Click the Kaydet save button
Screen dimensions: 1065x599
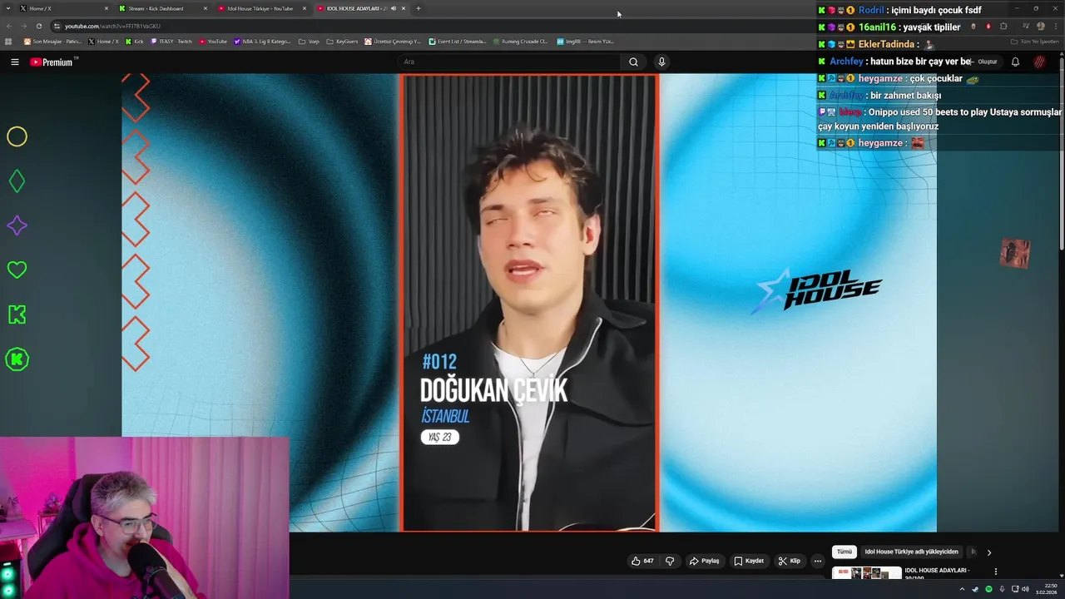coord(748,561)
